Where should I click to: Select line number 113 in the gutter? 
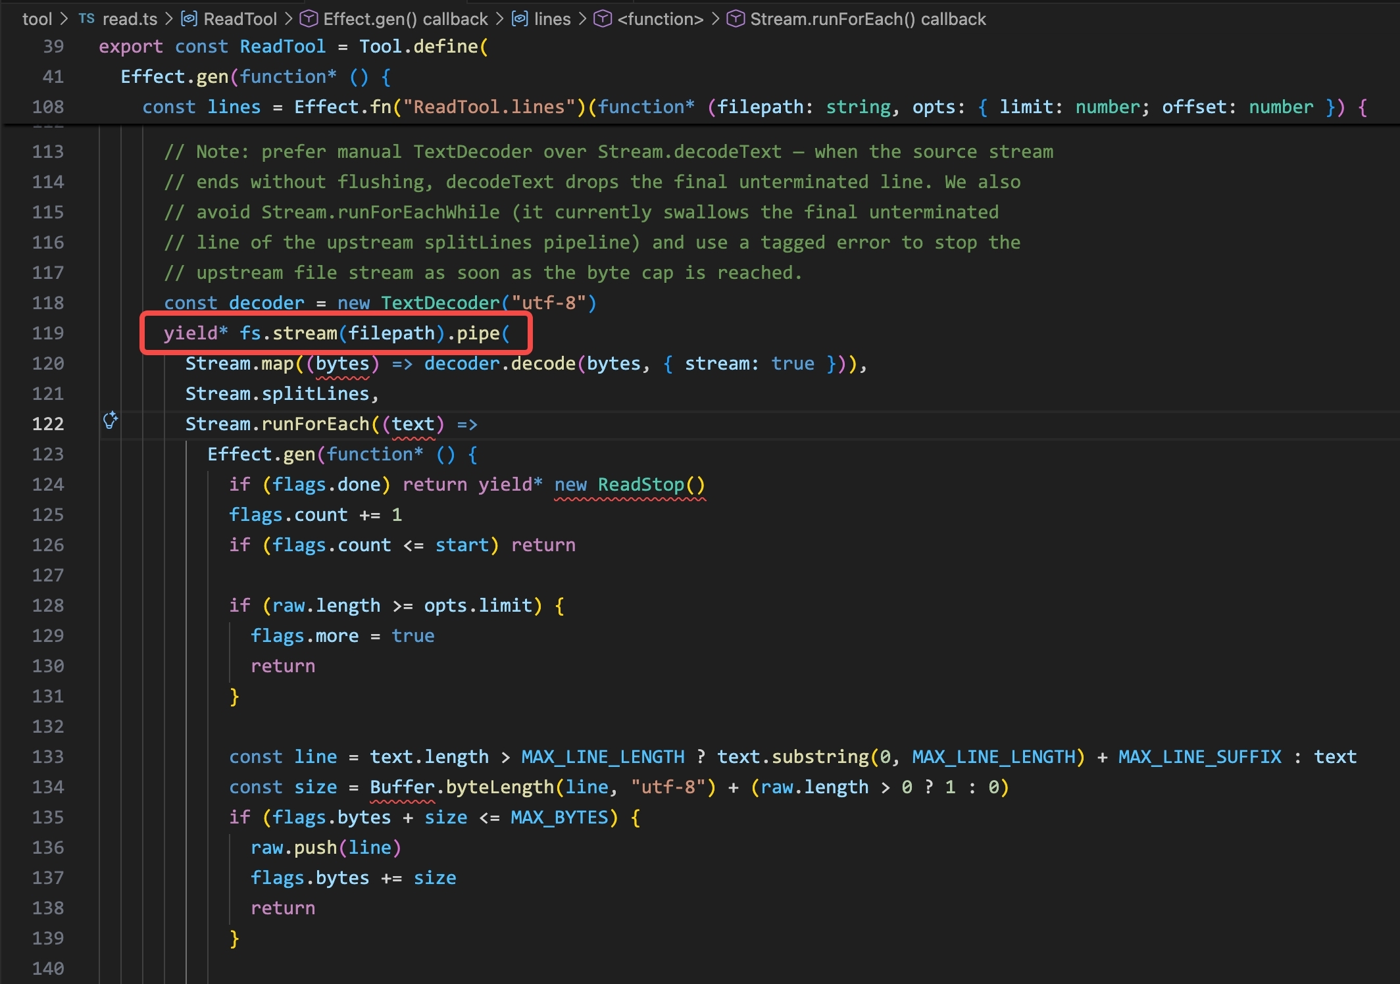48,152
